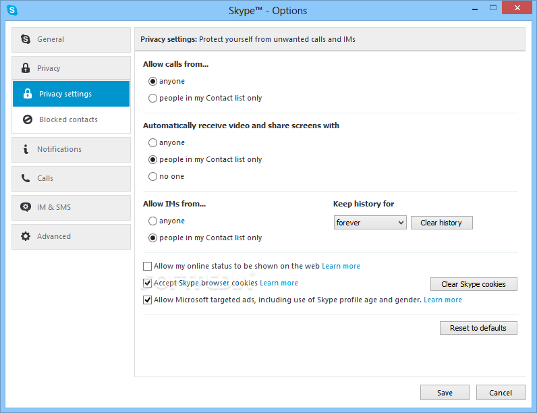Allow calls from Contact list people only

(152, 99)
